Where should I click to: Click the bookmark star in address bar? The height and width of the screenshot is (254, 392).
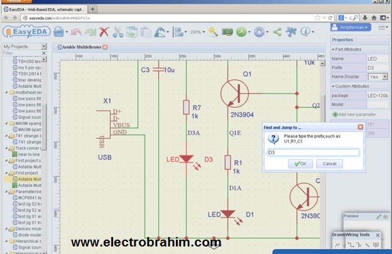[317, 18]
